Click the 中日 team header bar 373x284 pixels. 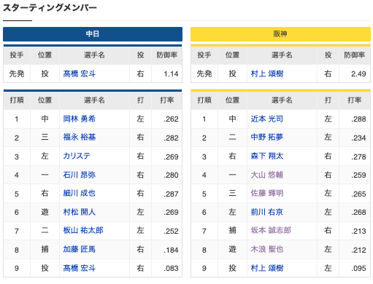pyautogui.click(x=93, y=34)
